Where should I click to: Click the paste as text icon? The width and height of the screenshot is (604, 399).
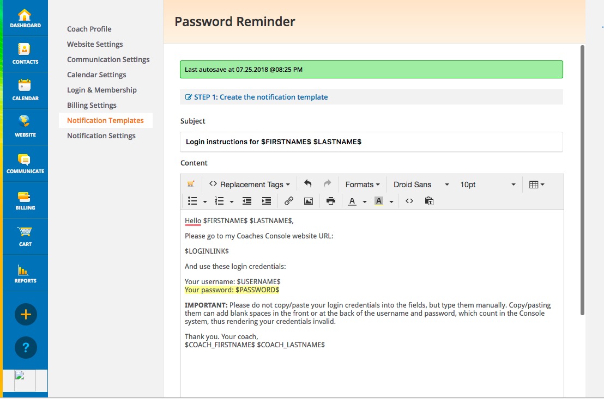(429, 201)
